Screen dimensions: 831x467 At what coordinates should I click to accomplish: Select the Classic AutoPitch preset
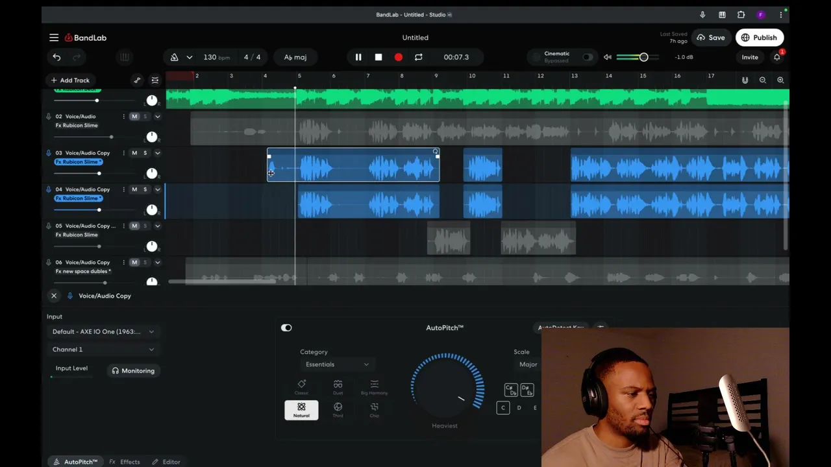click(301, 387)
